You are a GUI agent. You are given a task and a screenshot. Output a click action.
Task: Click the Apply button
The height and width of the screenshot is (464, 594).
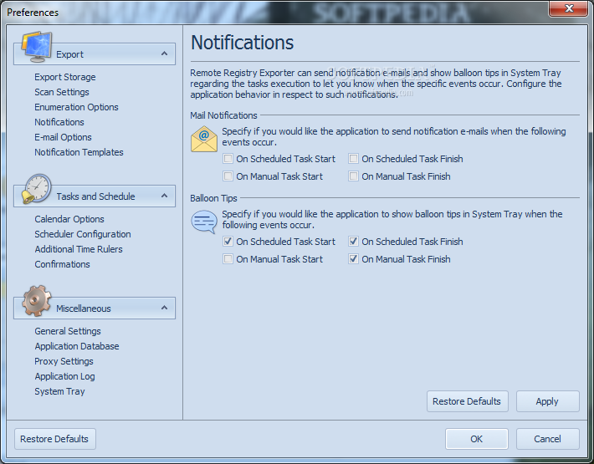point(547,401)
